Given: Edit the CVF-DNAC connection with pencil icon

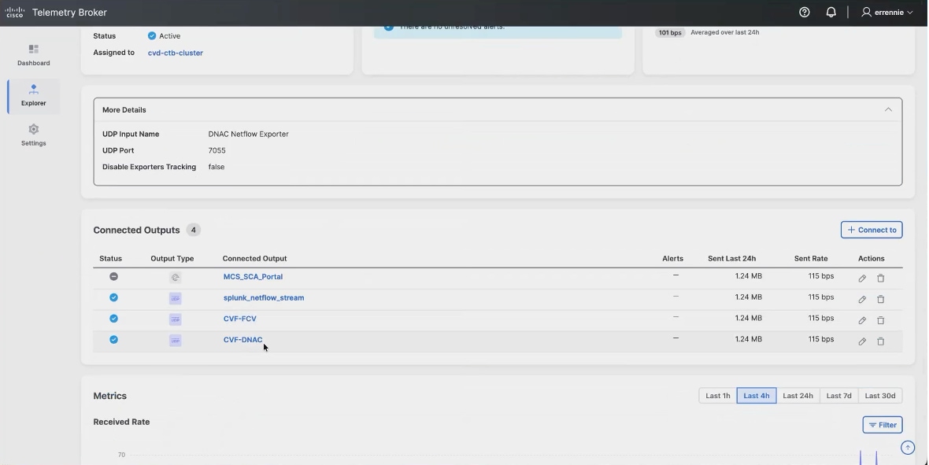Looking at the screenshot, I should [862, 341].
